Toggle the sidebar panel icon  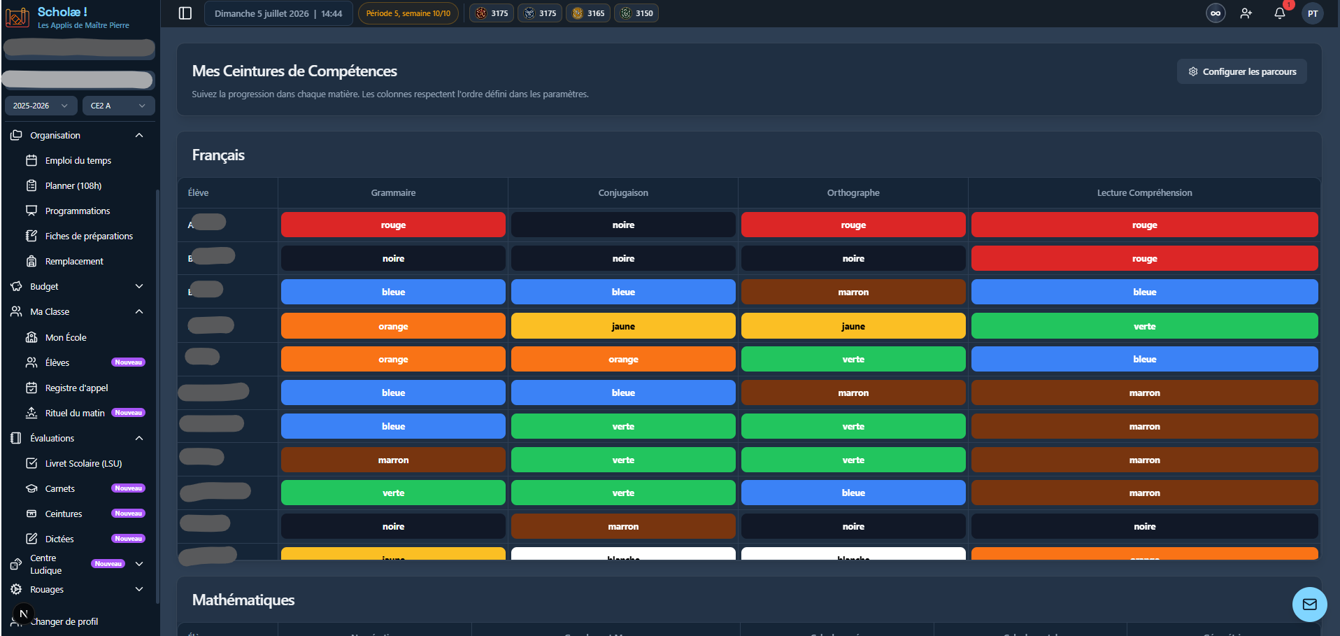[x=185, y=13]
